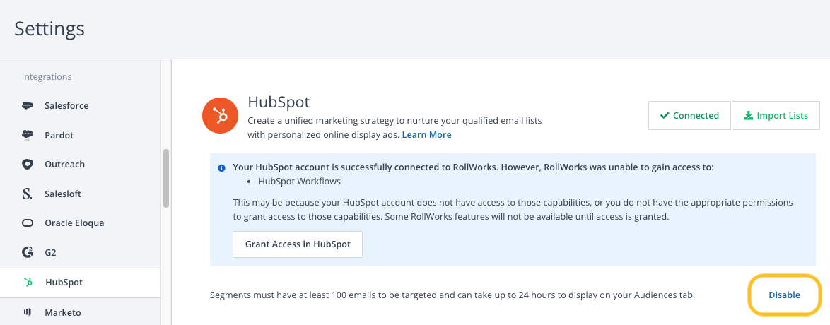Click the Oracle Eloqua oval icon
Screen dimensions: 830x325
[x=28, y=223]
